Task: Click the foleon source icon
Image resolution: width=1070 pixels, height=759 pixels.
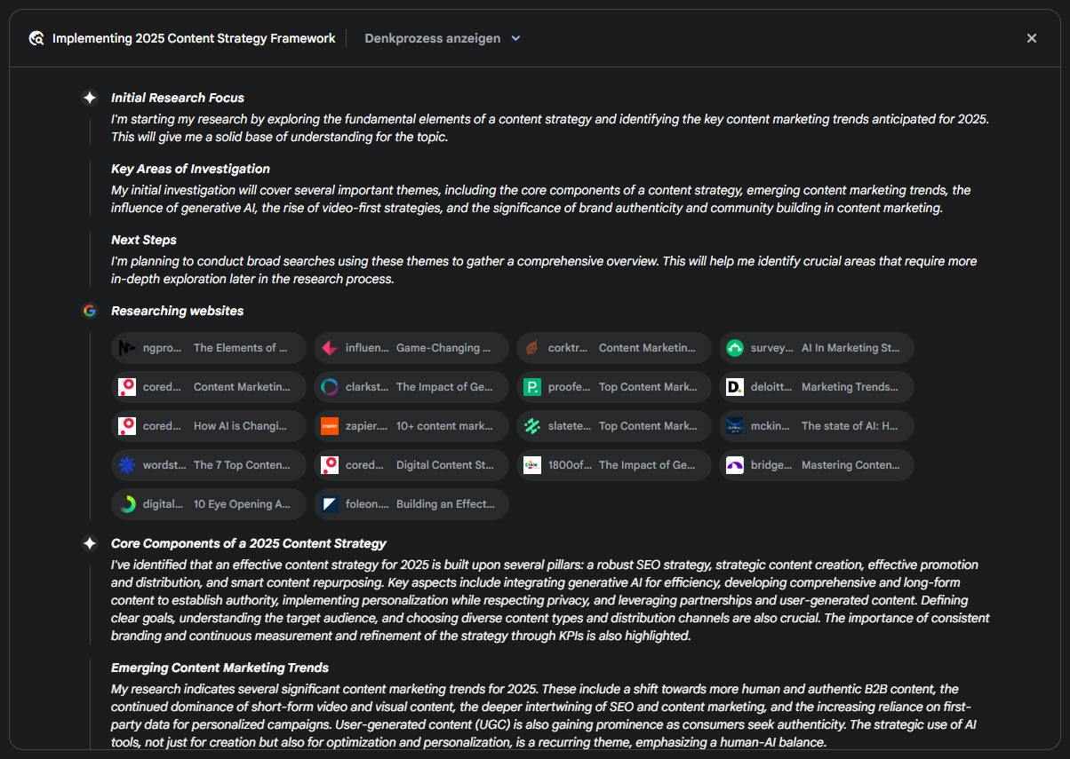Action: [330, 504]
